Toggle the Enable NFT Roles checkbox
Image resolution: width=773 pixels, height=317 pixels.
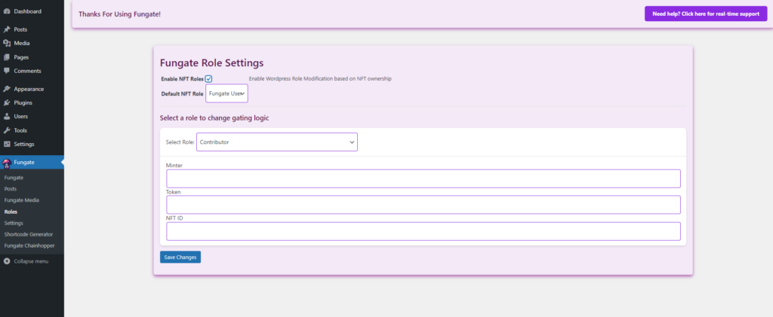tap(208, 78)
